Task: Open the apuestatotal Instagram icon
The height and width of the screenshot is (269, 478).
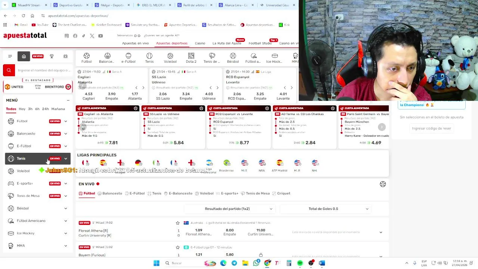Action: [66, 36]
